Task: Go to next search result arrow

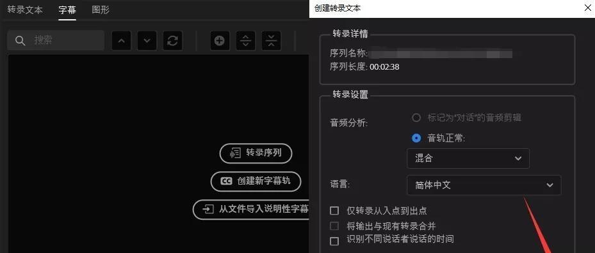Action: [147, 40]
